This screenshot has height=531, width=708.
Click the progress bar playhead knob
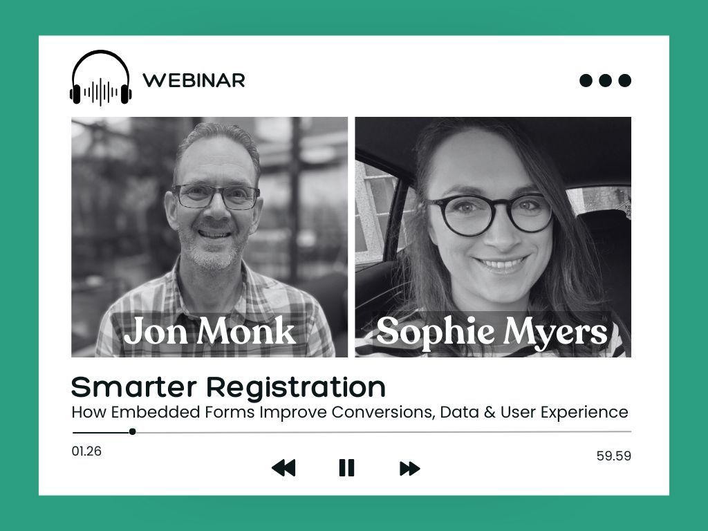132,432
